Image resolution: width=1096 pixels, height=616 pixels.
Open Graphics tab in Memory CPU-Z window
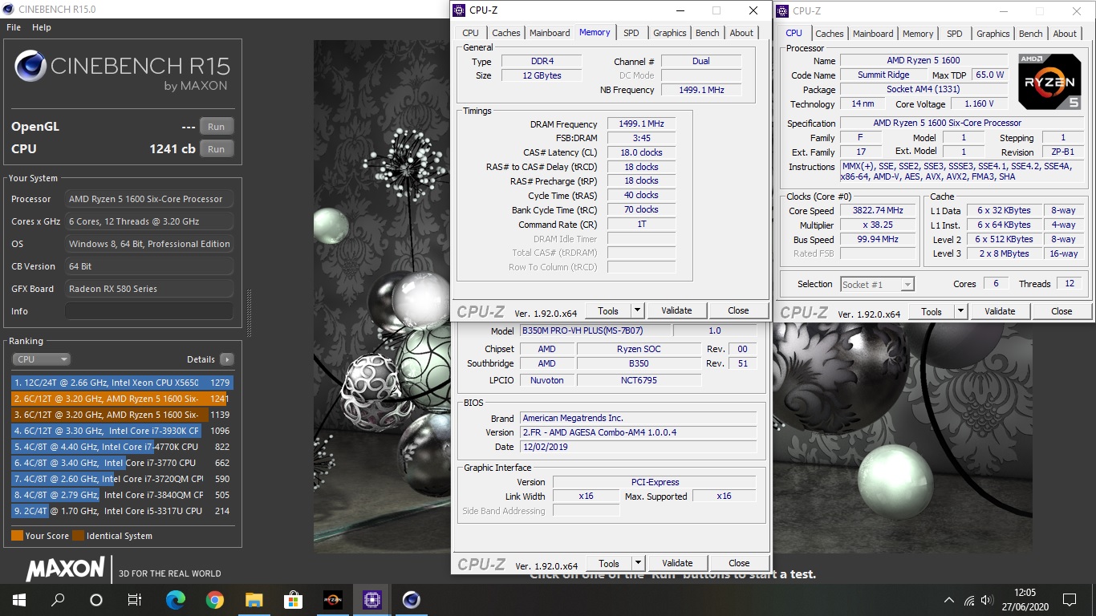[x=670, y=33]
